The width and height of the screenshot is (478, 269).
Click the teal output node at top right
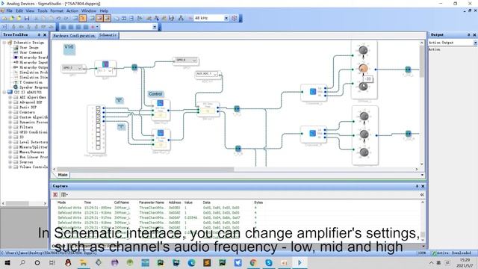pos(408,69)
